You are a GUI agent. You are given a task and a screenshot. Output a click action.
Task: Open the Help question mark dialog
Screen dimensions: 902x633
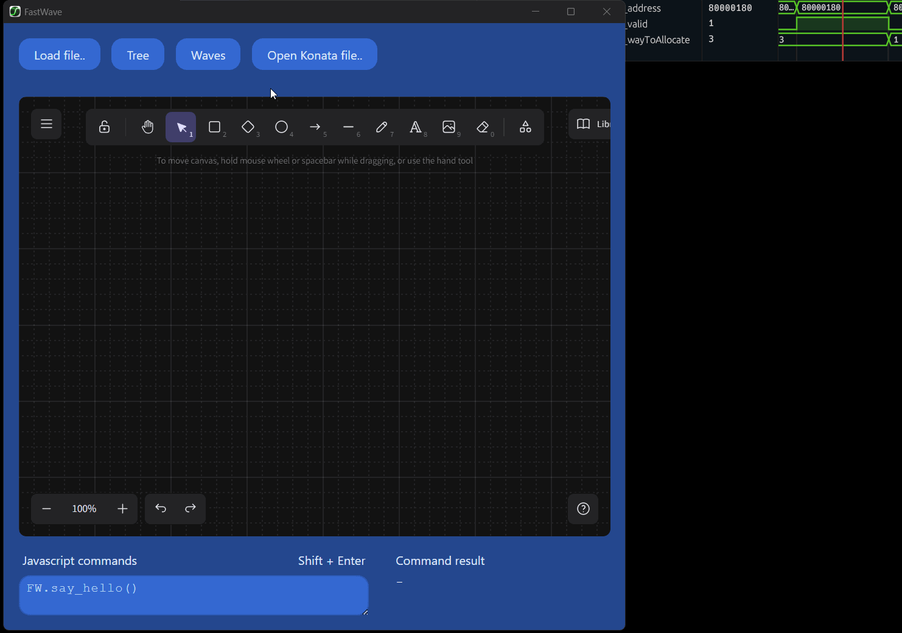pos(583,509)
